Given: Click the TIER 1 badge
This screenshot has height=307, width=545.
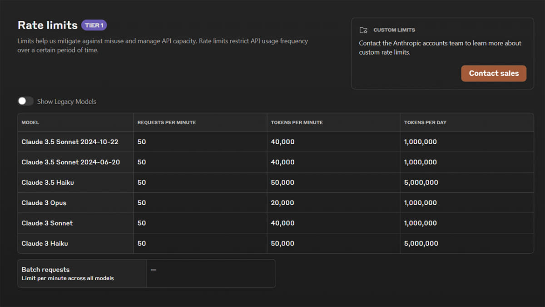Looking at the screenshot, I should tap(94, 25).
